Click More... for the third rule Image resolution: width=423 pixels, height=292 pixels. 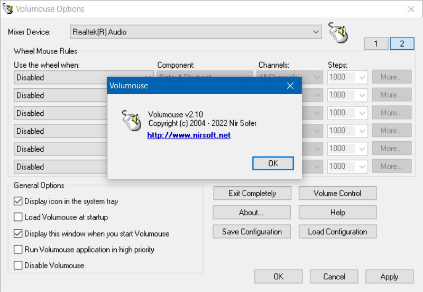tap(392, 113)
